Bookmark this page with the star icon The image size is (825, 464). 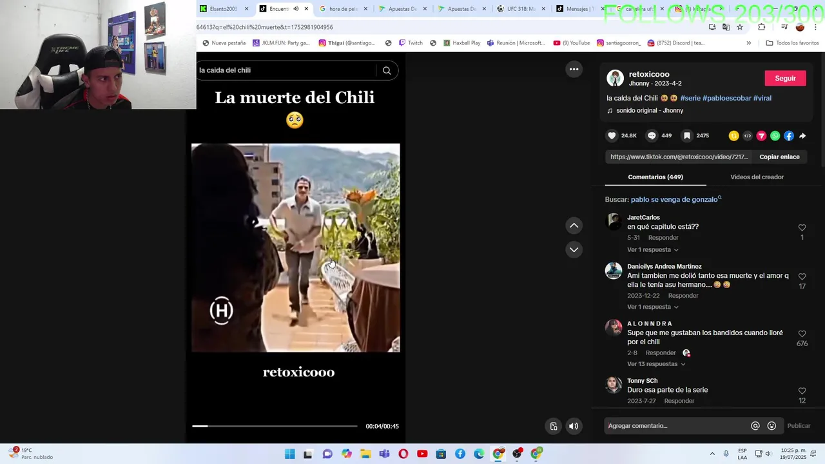740,27
